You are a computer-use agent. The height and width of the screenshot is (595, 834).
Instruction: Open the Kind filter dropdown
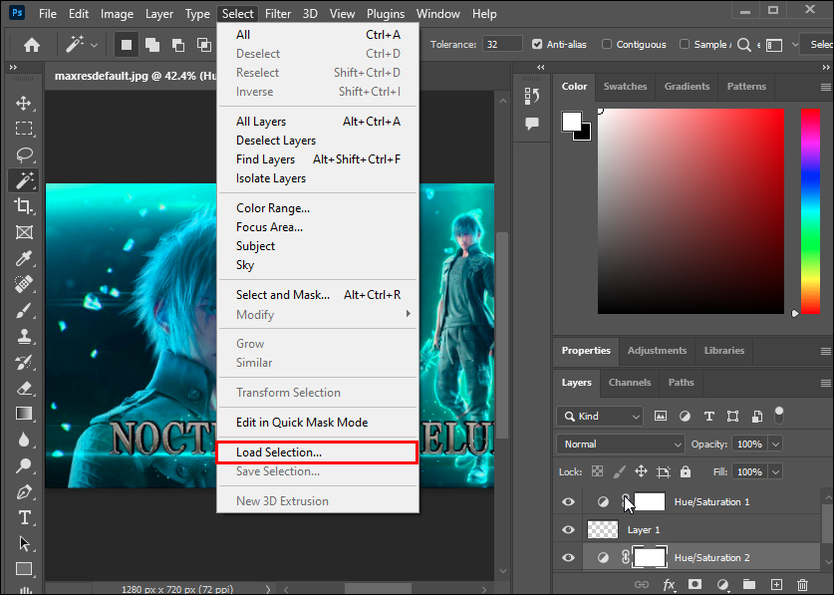click(600, 416)
